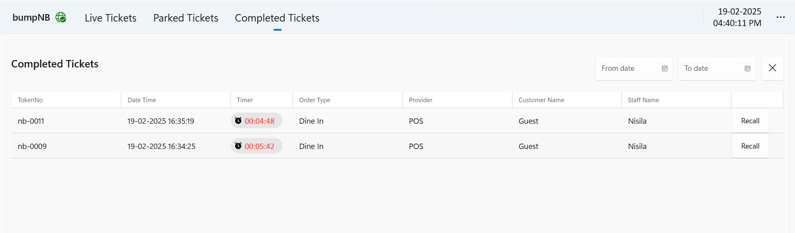The height and width of the screenshot is (233, 795).
Task: Recall ticket nb-0011
Action: (750, 121)
